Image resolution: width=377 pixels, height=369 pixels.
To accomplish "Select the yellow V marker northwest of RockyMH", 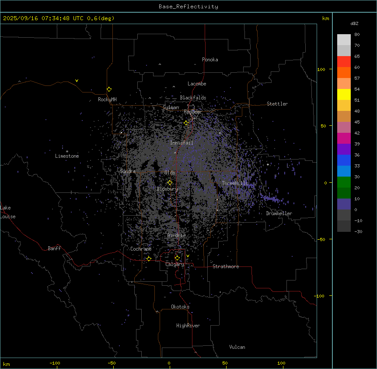I will (x=77, y=81).
